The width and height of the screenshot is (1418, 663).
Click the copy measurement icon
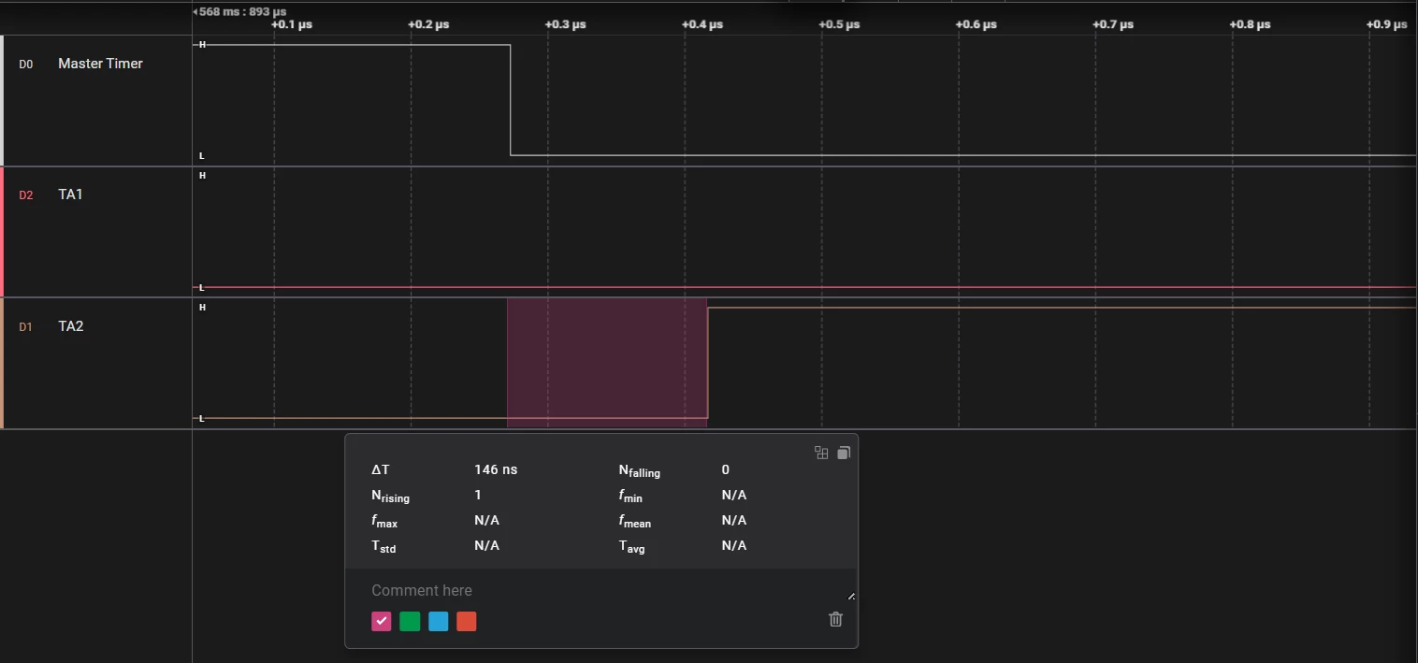coord(843,453)
